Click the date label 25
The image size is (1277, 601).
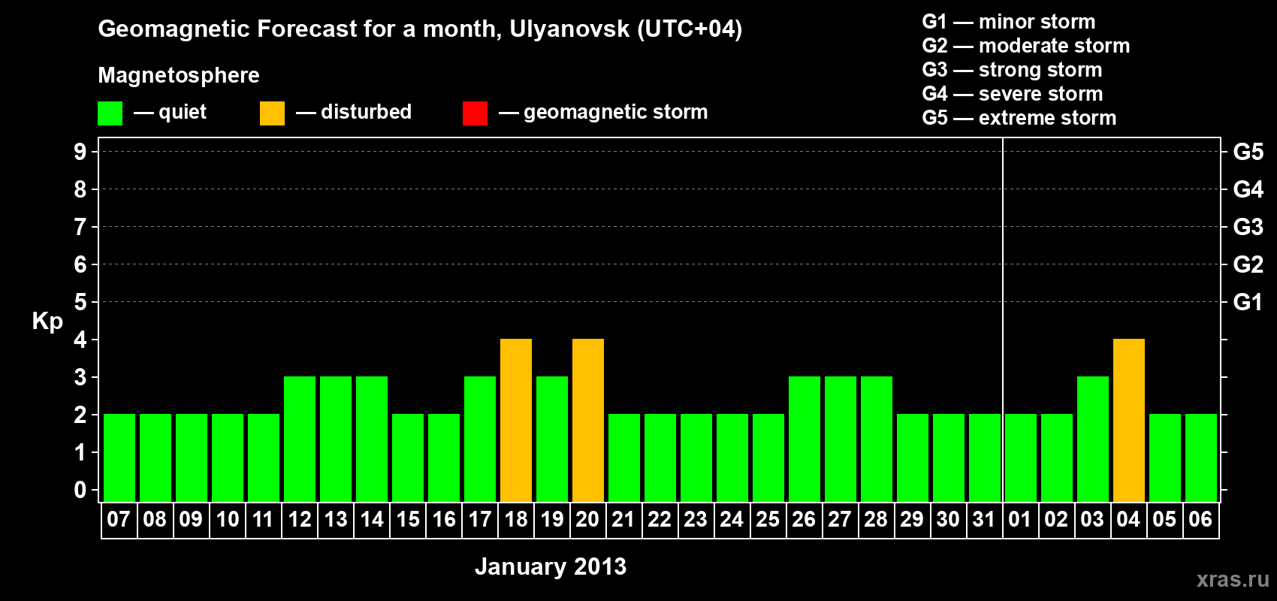768,519
